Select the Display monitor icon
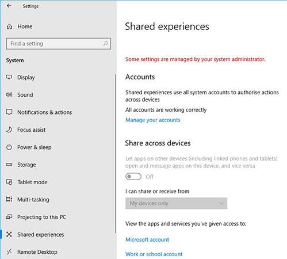This screenshot has height=259, width=287. (9, 77)
